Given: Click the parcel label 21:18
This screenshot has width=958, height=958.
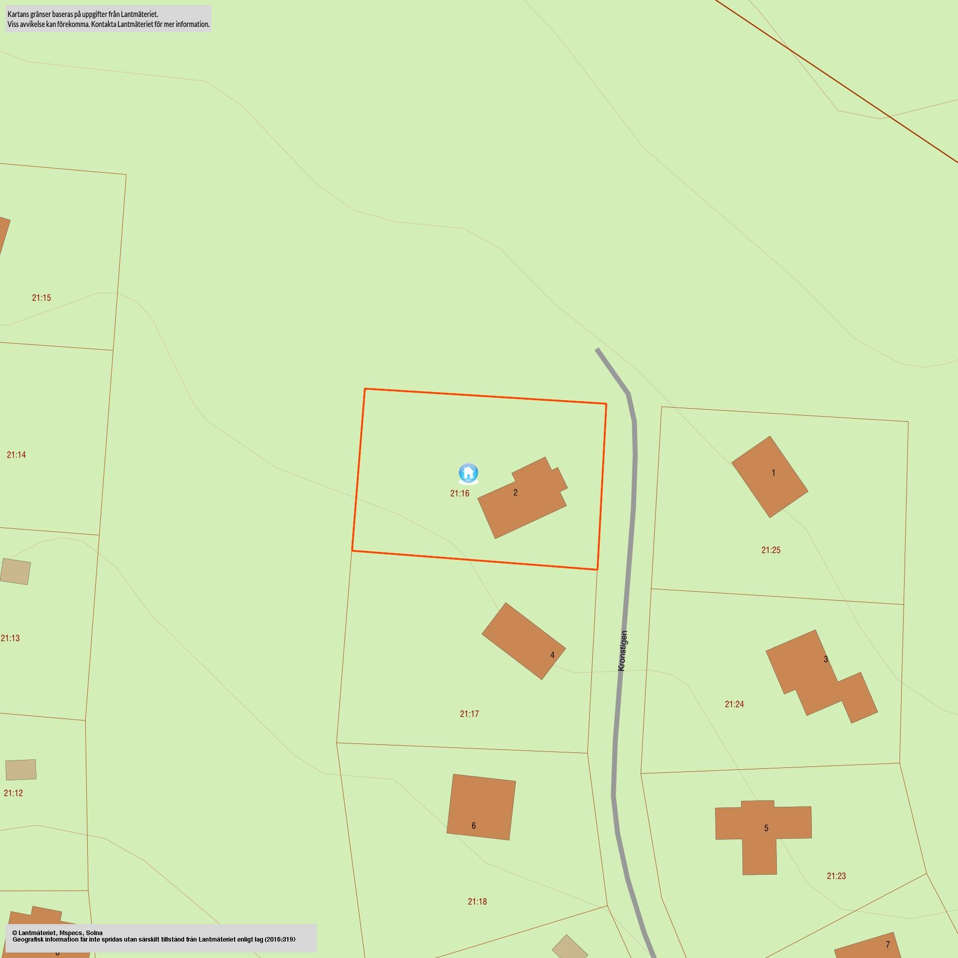Looking at the screenshot, I should 477,902.
